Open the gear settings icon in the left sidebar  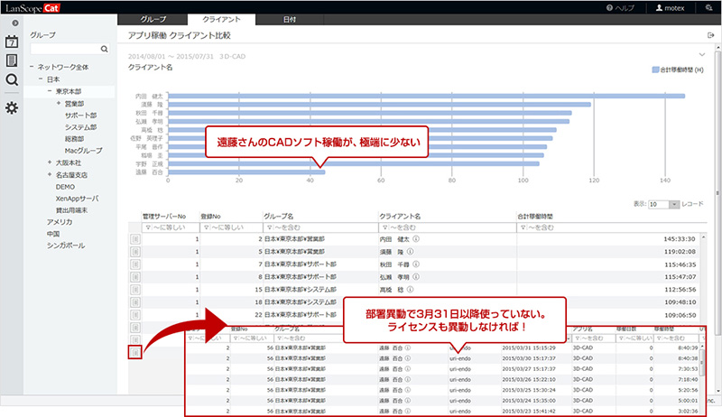pos(12,108)
